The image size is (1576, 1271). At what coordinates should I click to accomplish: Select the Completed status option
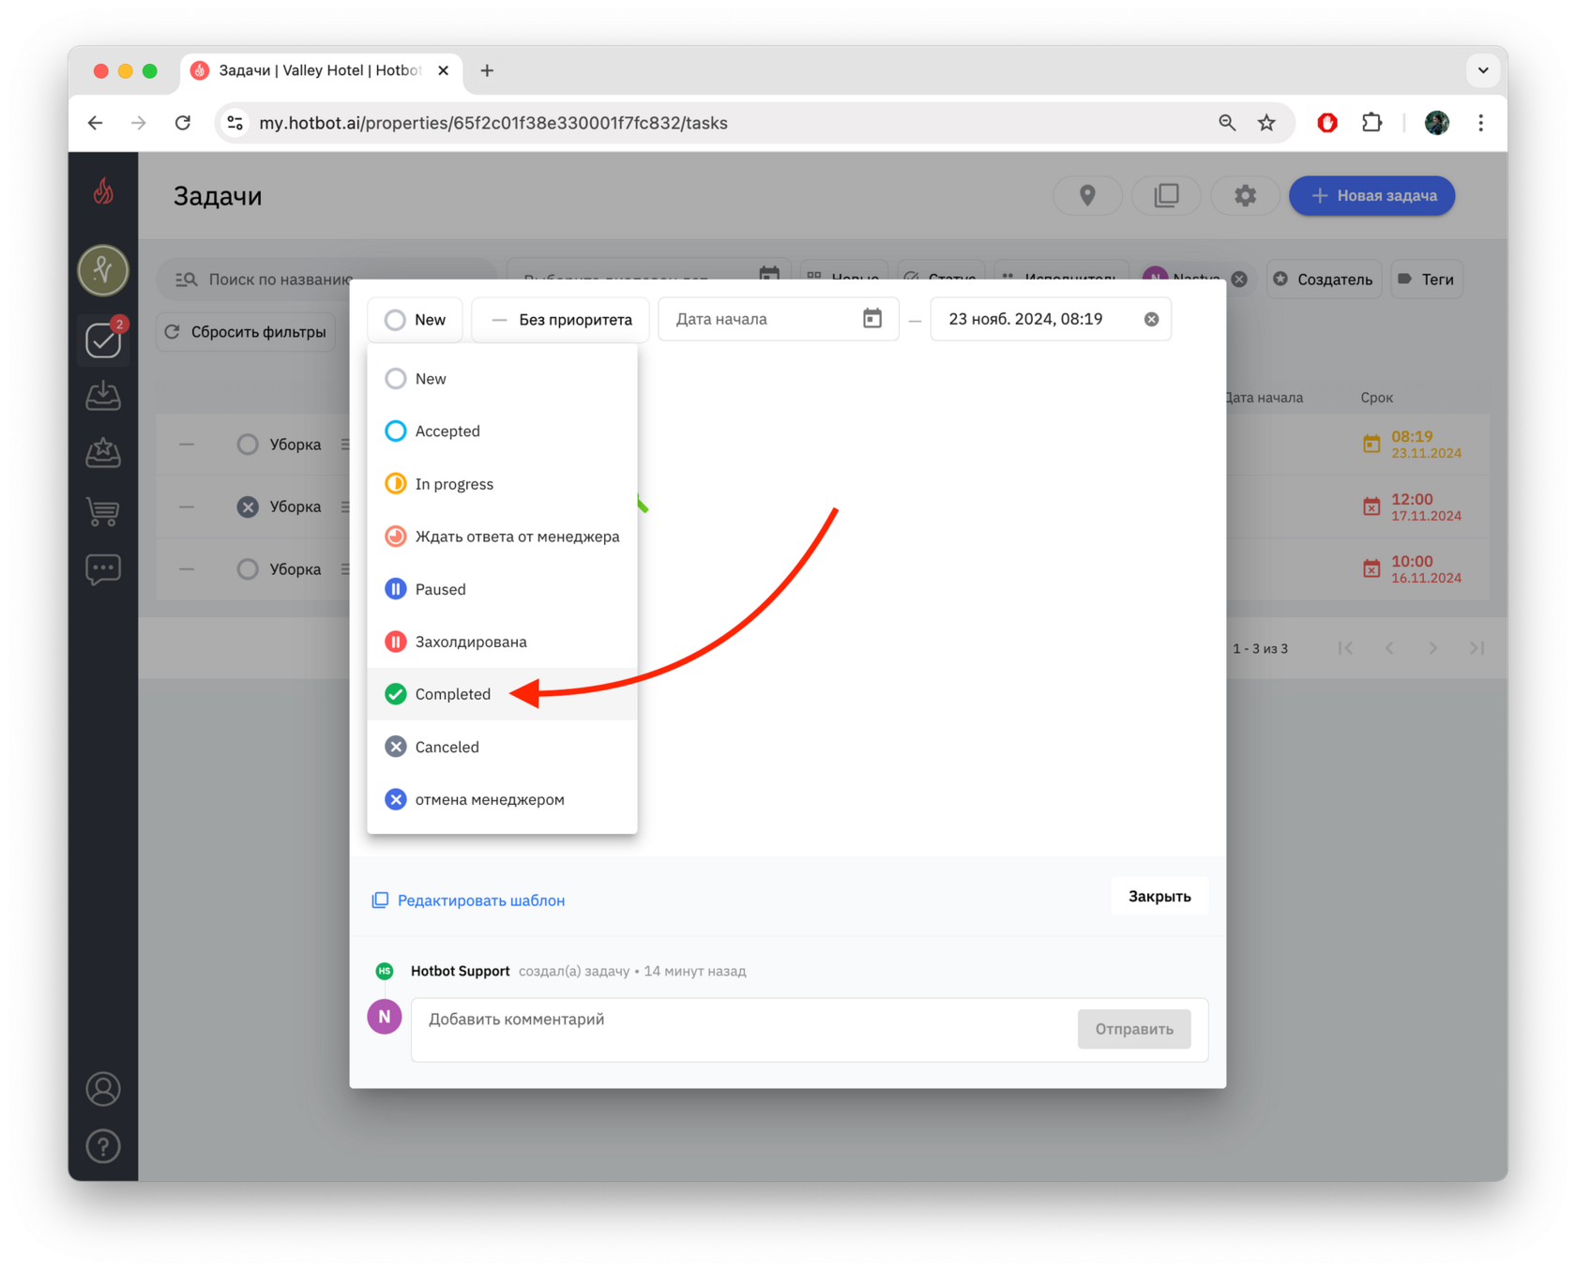coord(502,694)
